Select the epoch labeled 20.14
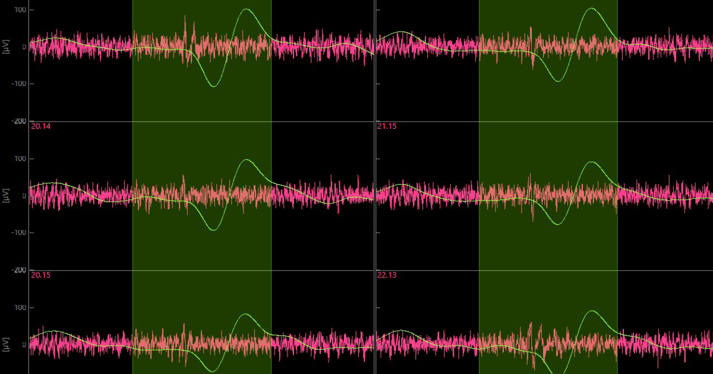 [x=39, y=126]
